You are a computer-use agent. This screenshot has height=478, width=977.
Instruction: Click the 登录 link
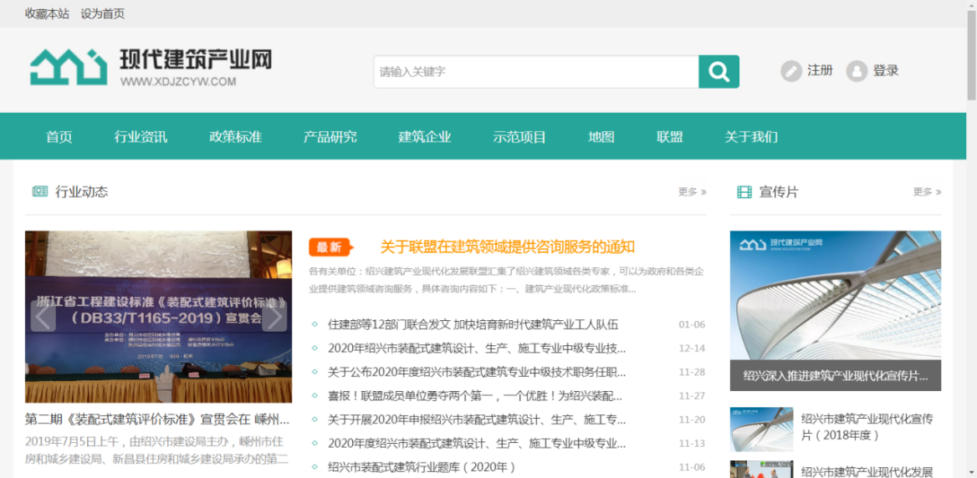pos(885,70)
